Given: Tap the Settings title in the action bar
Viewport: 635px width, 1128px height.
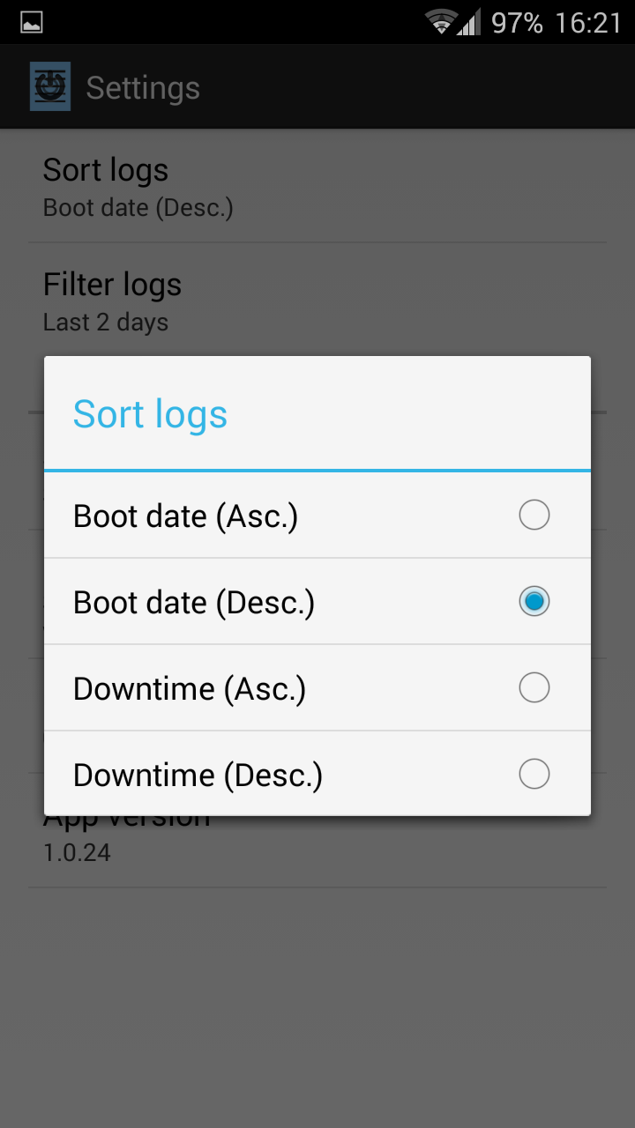Looking at the screenshot, I should [143, 88].
